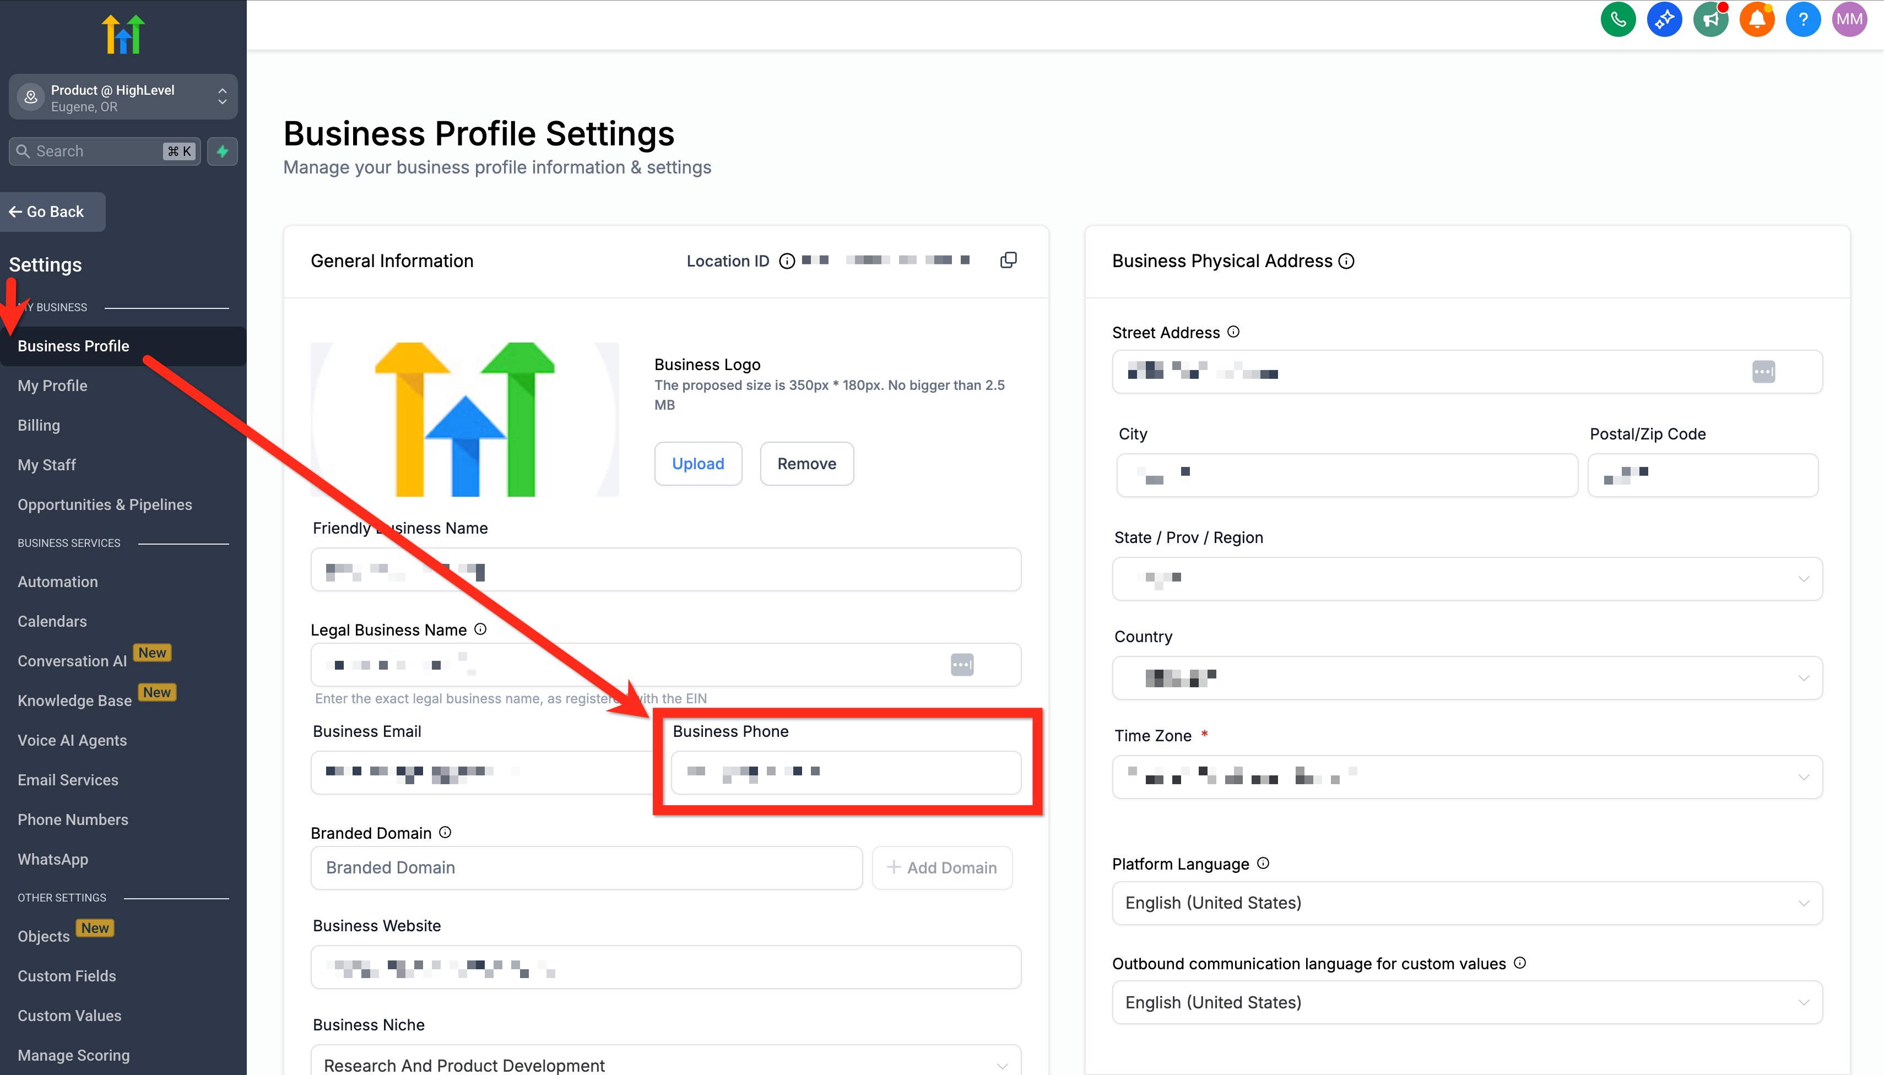Click the green lightning quick actions icon
The image size is (1884, 1075).
coord(223,151)
